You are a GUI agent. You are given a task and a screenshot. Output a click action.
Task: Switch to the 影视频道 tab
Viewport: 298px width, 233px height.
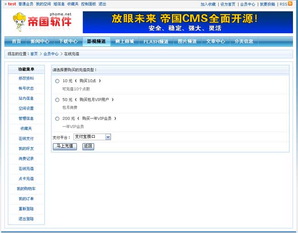point(96,41)
